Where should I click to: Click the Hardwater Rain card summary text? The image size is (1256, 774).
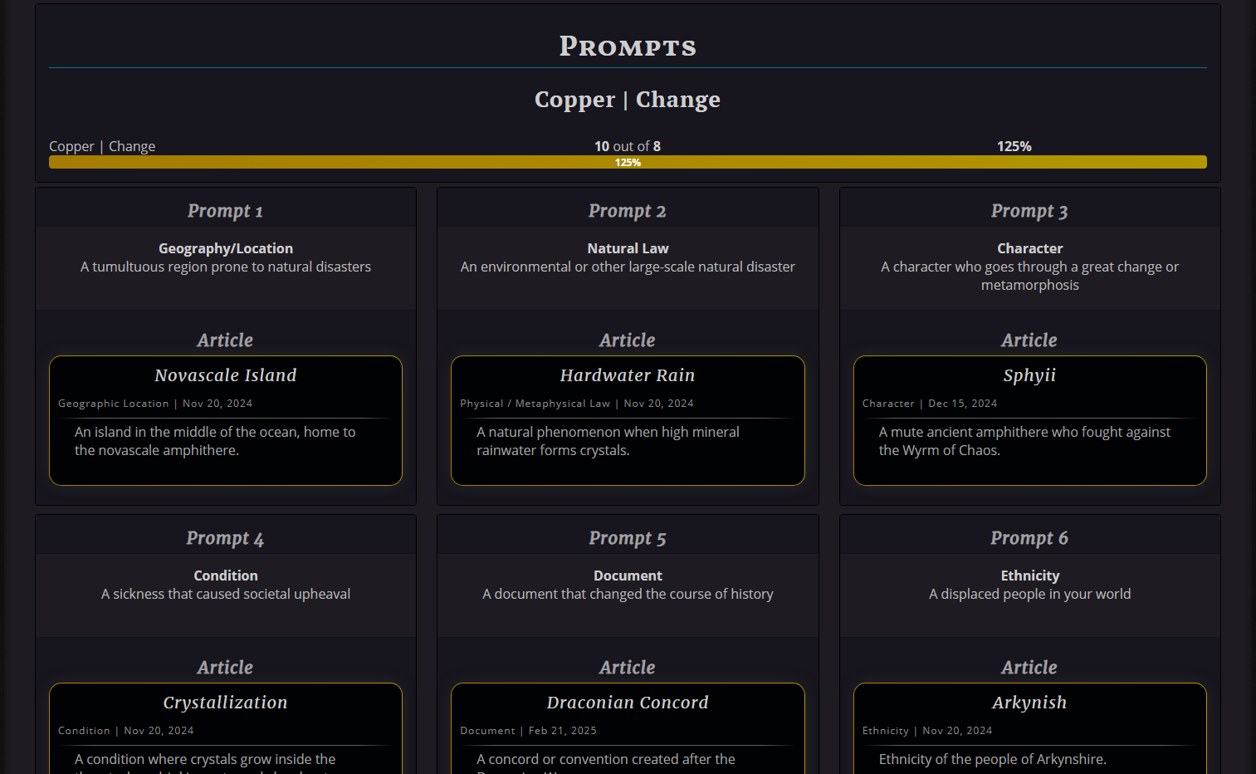point(608,441)
